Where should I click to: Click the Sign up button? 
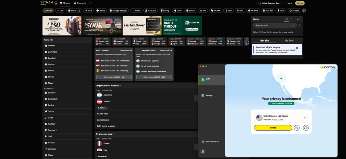click(300, 3)
